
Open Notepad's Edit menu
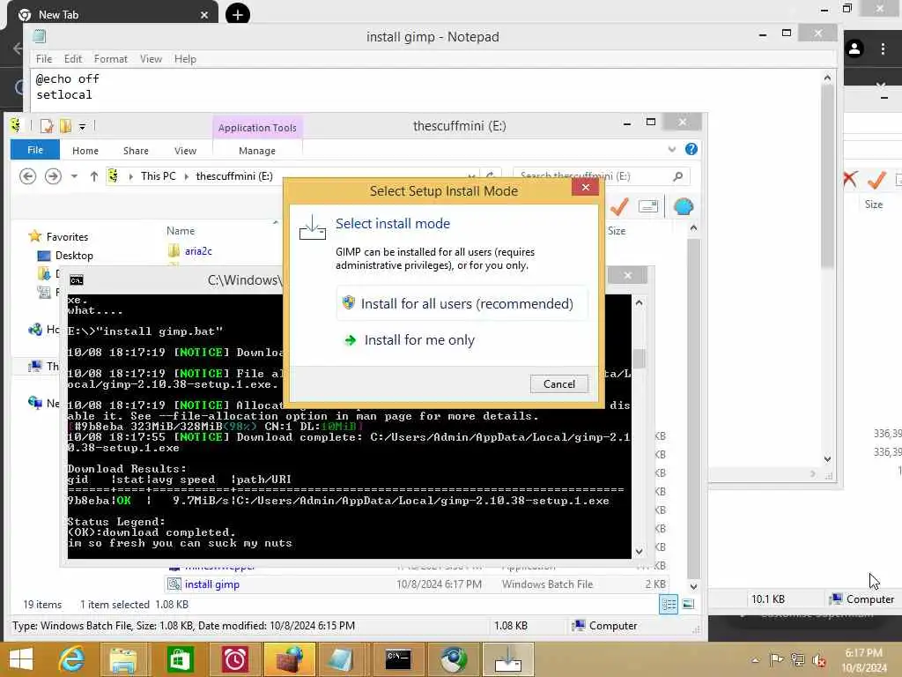pyautogui.click(x=73, y=59)
